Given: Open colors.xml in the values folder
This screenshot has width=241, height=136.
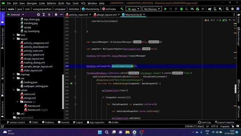Looking at the screenshot, I should click(28, 94).
